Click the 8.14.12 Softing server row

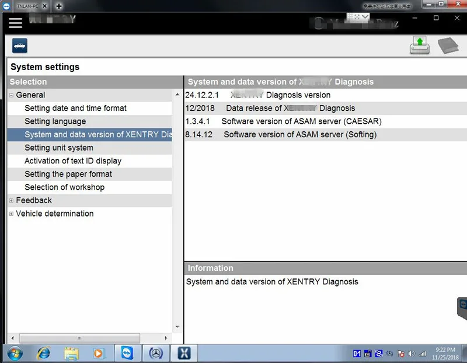(326, 135)
